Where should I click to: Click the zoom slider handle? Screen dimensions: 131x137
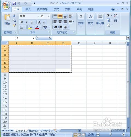point(111,135)
